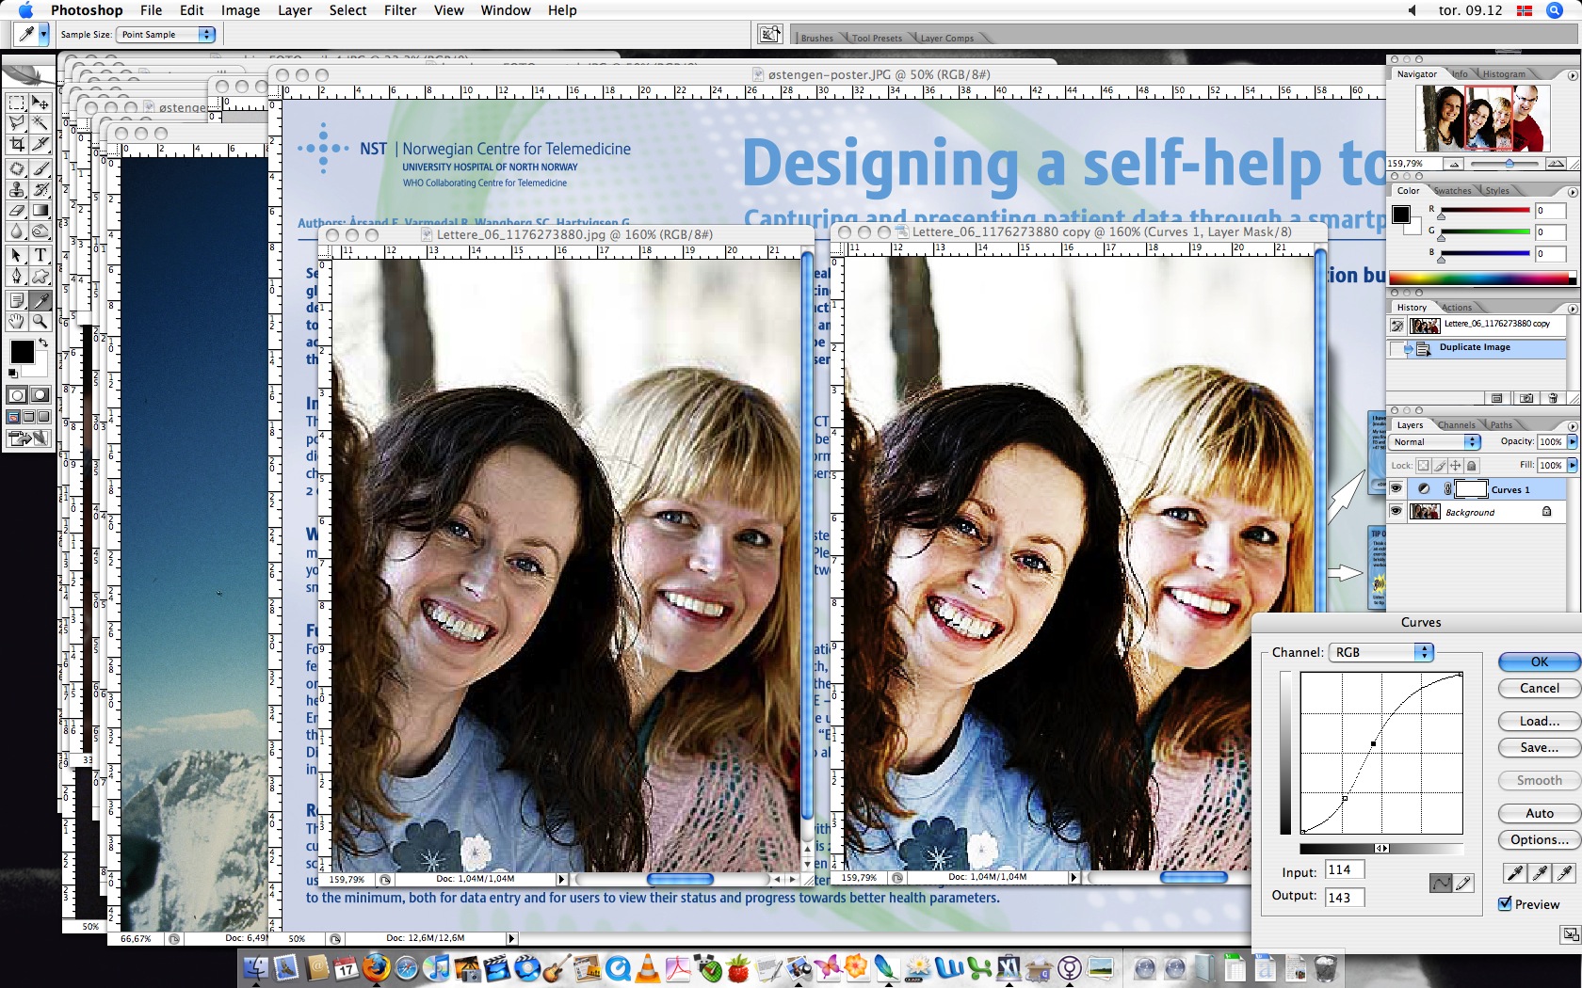Click the black point eyedropper in Curves

1514,873
